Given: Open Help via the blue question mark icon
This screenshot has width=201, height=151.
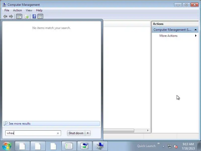Looking at the screenshot, I should [34, 16].
